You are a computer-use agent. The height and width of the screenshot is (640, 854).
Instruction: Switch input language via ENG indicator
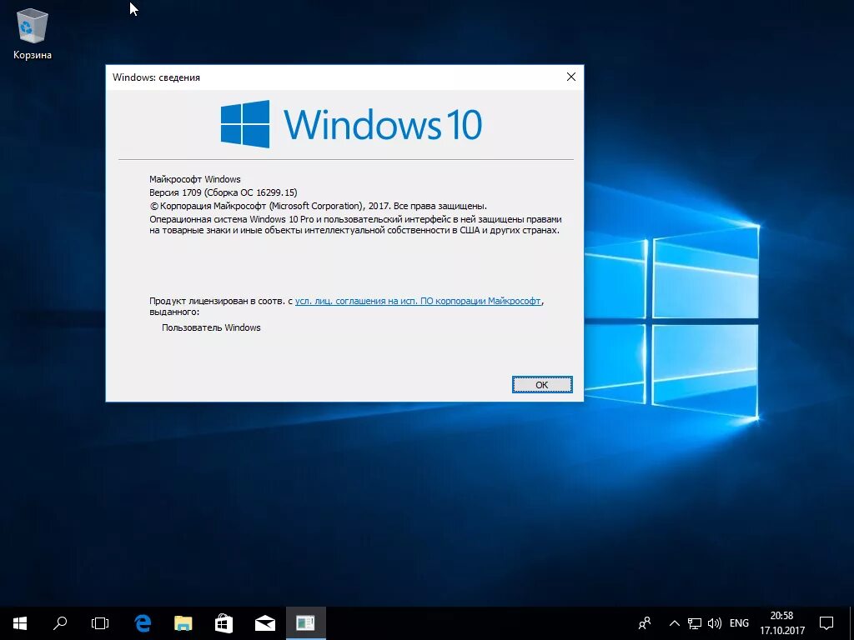(739, 623)
